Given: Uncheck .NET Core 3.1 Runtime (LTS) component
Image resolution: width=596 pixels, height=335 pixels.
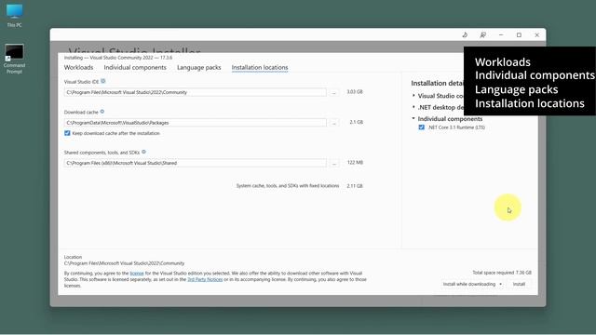Looking at the screenshot, I should point(422,127).
